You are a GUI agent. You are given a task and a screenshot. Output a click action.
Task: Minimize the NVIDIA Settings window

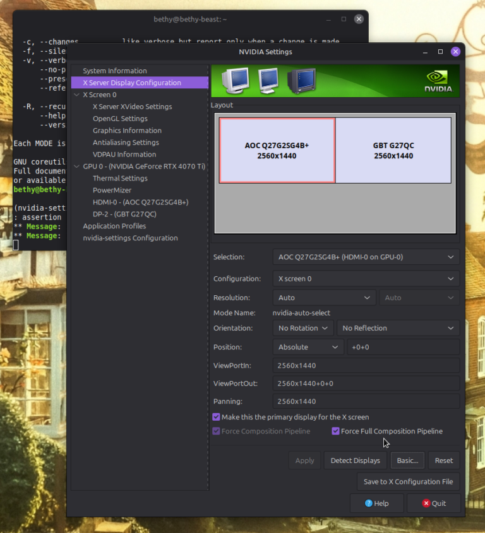425,52
